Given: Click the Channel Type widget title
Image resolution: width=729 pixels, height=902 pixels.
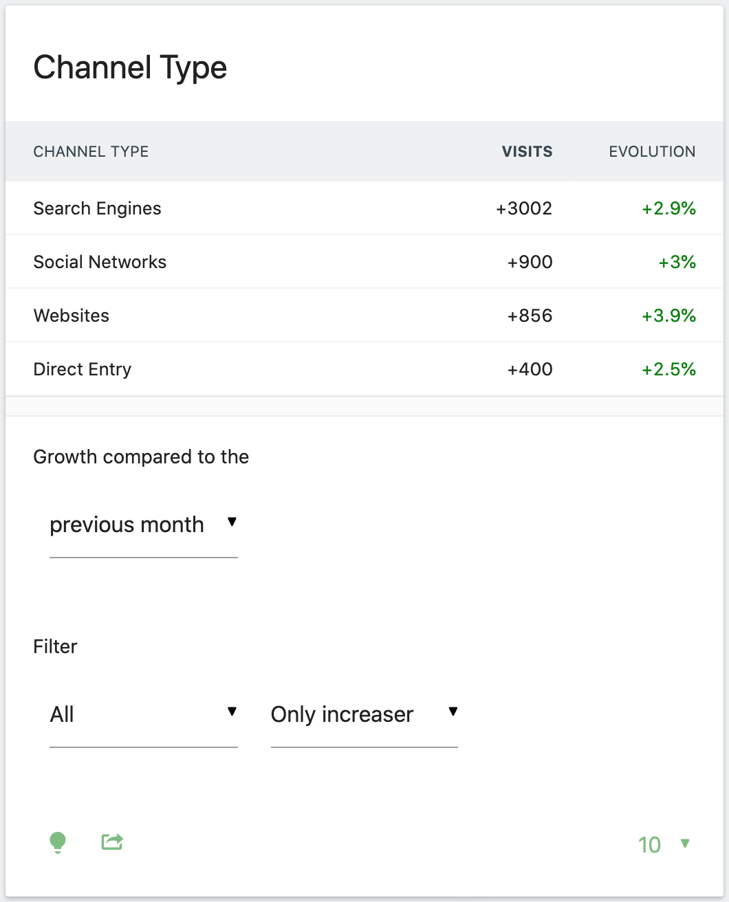Looking at the screenshot, I should coord(130,67).
